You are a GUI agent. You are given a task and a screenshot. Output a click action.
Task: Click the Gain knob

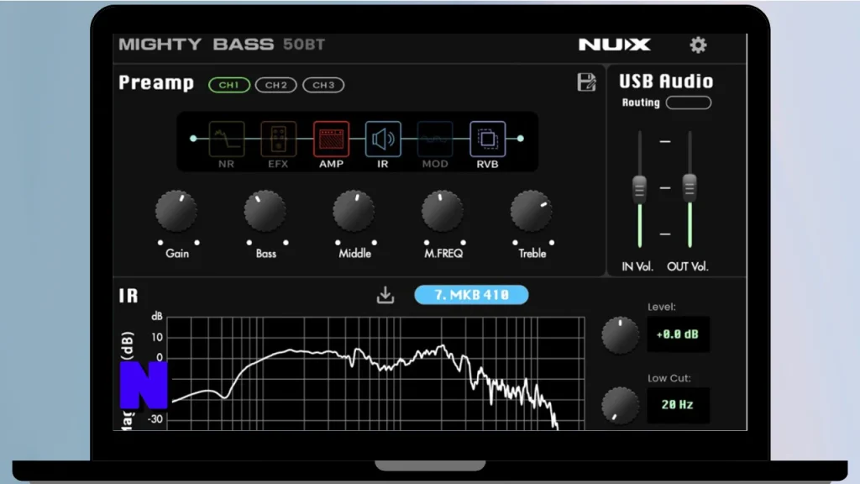click(176, 211)
